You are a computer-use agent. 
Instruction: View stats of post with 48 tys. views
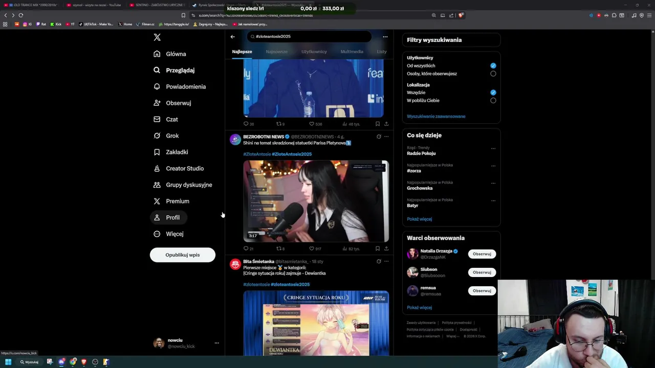tap(351, 124)
